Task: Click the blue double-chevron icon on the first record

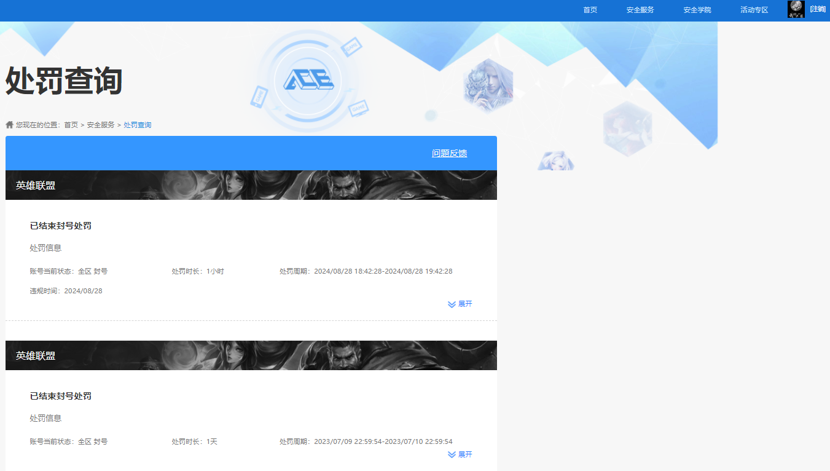Action: click(450, 304)
